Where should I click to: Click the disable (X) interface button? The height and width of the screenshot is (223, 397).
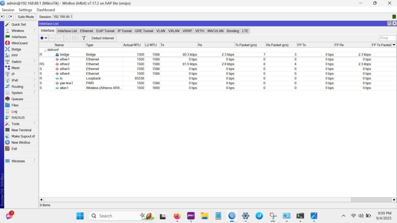click(67, 38)
